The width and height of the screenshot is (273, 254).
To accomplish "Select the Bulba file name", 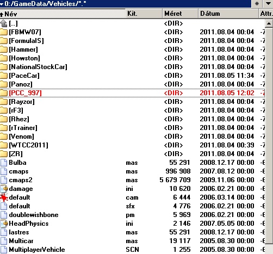I will 17,163.
